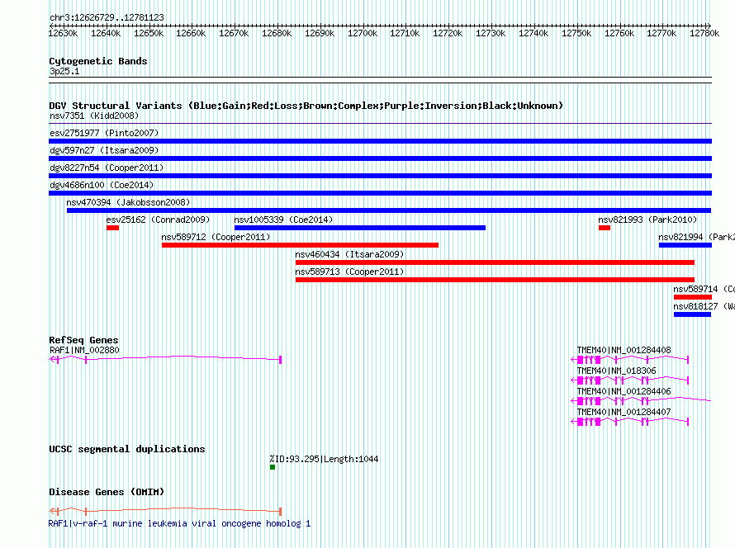Click the RAF1 RefSeq gene track line
735x548 pixels.
tap(165, 359)
